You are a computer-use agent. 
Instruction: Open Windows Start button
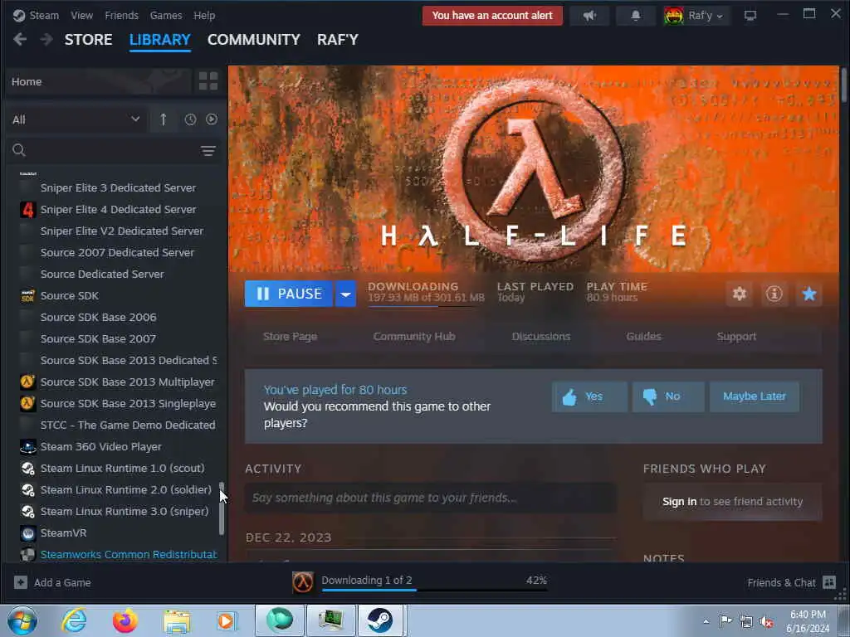click(22, 620)
